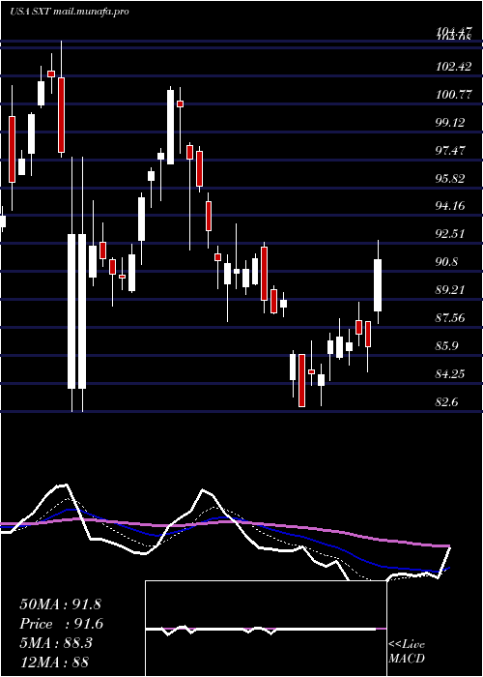Click the MACD inset chart panel
The image size is (483, 677).
(266, 629)
